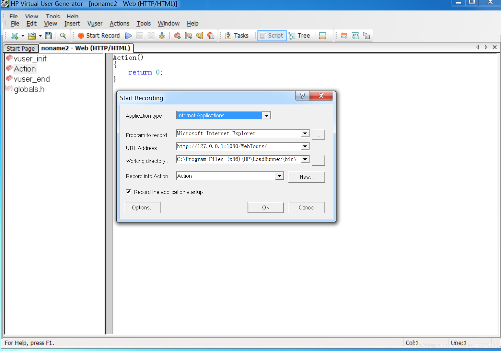The width and height of the screenshot is (501, 351).
Task: Open the Help menu
Action: [x=192, y=24]
